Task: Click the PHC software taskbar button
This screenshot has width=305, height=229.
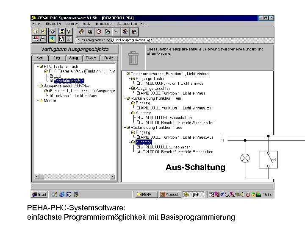Action: [194, 194]
